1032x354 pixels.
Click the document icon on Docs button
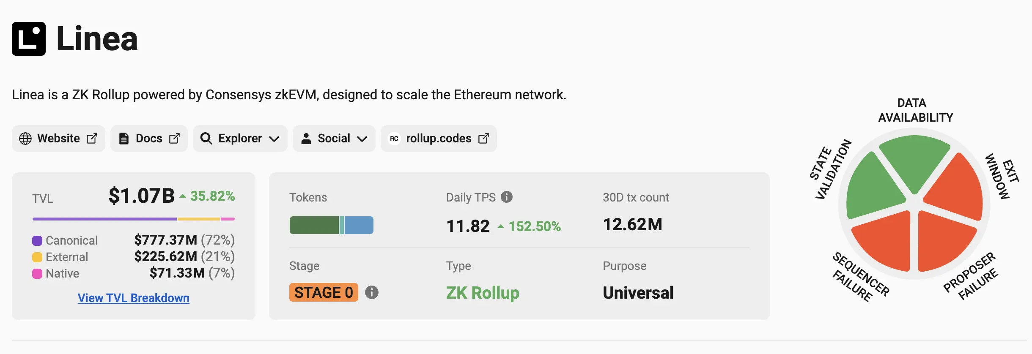(x=124, y=139)
